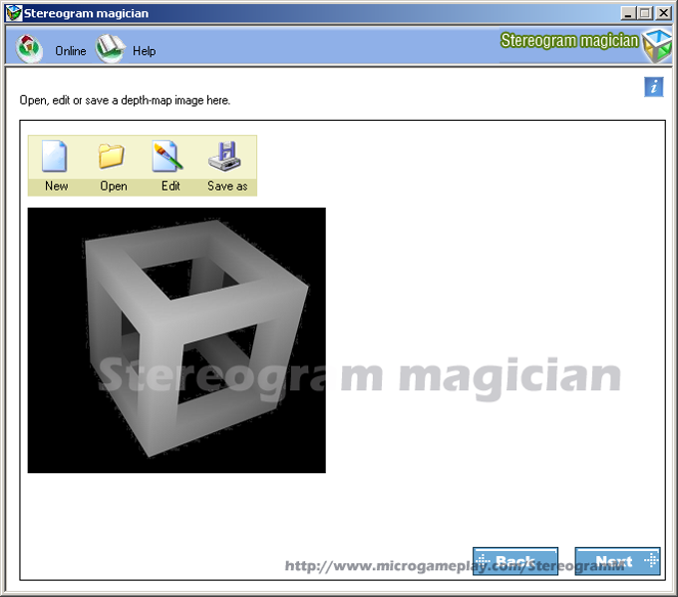
Task: Click the New label under the toolbar
Action: pyautogui.click(x=57, y=186)
